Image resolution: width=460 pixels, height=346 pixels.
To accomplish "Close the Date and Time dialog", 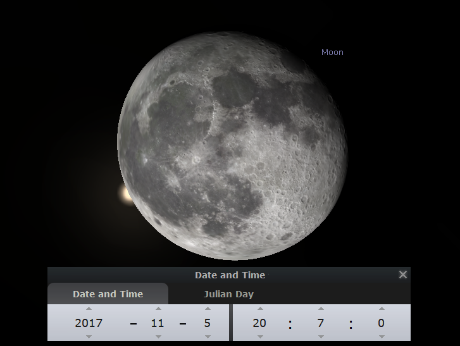I will tap(402, 275).
